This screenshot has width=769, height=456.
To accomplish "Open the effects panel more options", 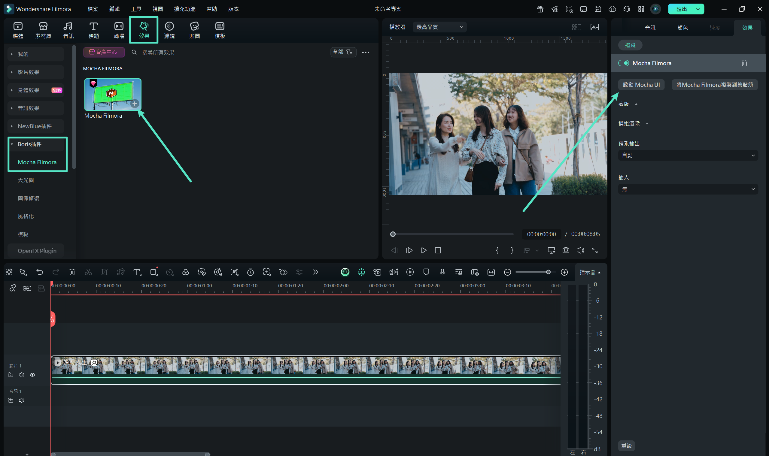I will [366, 53].
